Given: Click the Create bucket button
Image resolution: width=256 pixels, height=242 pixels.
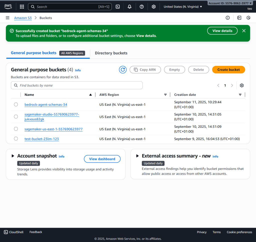Looking at the screenshot, I should (x=228, y=70).
